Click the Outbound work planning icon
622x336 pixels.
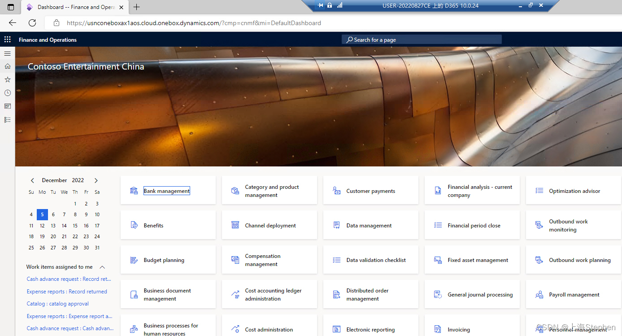[x=539, y=260]
